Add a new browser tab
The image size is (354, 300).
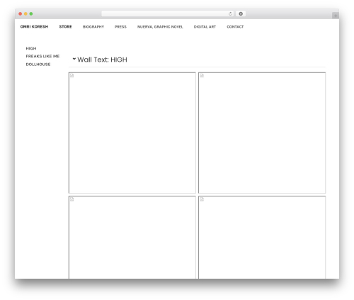336,16
